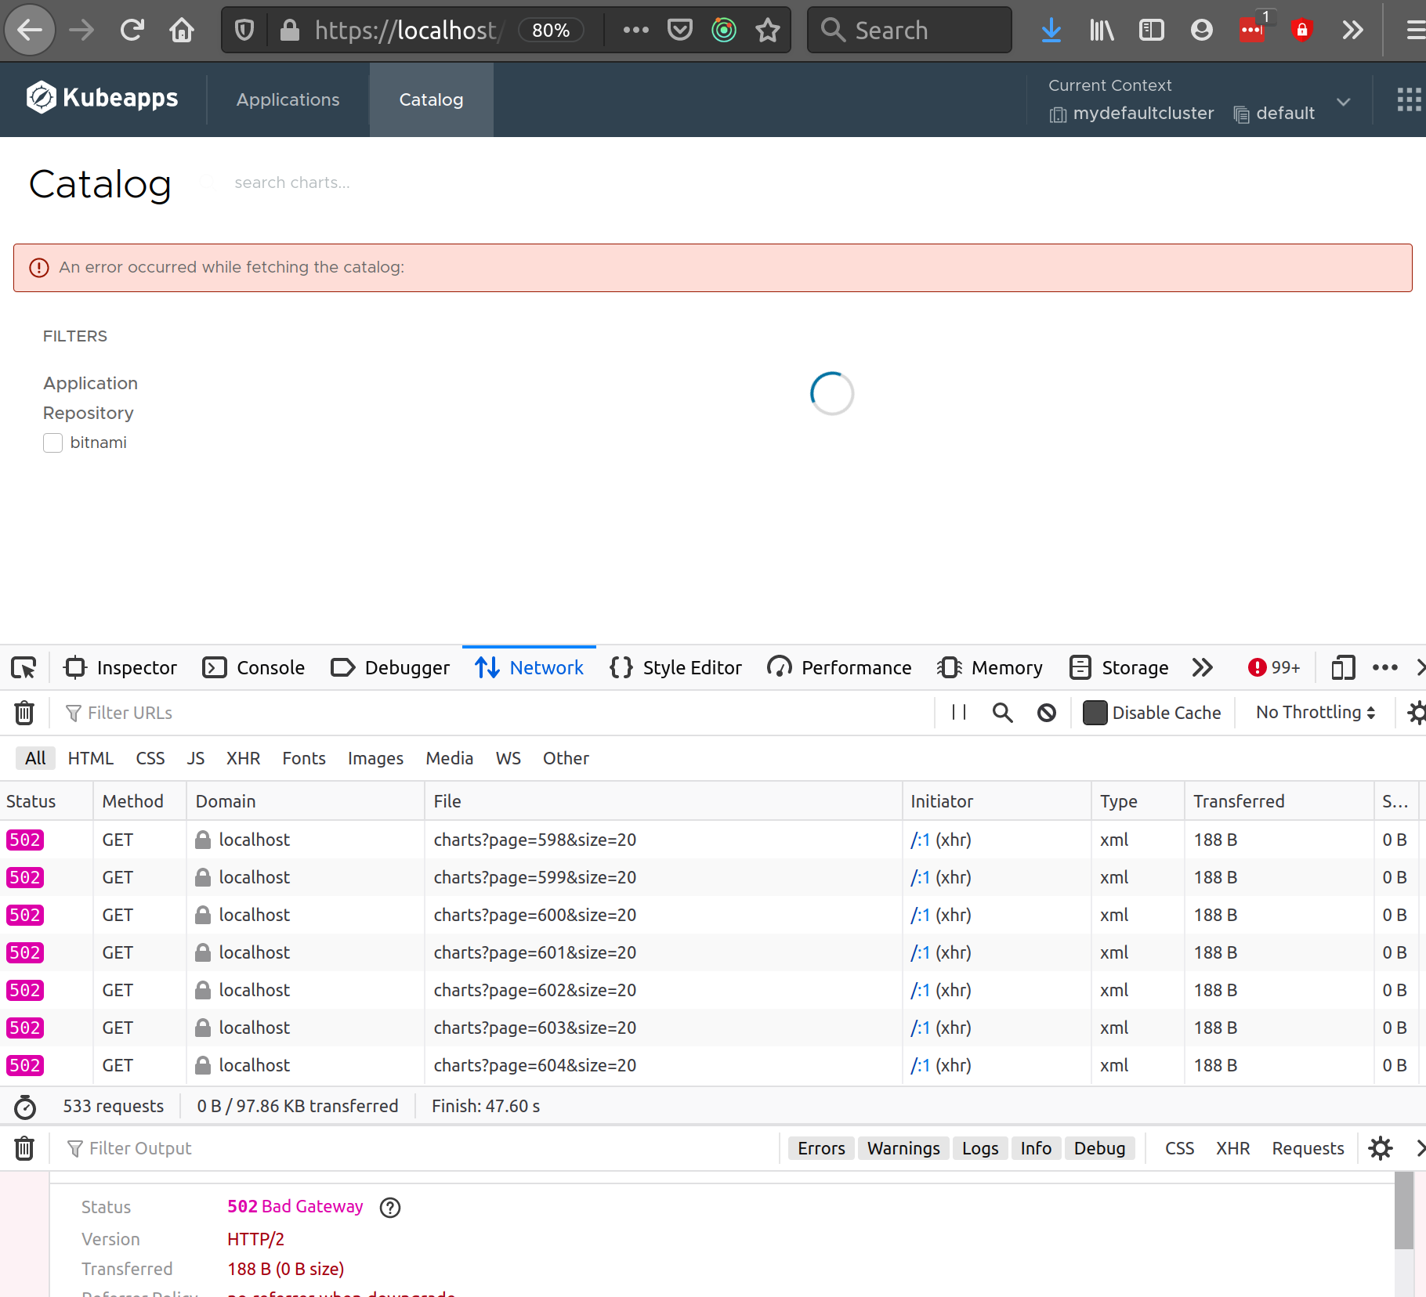Open the Performance panel
This screenshot has width=1426, height=1297.
[838, 667]
